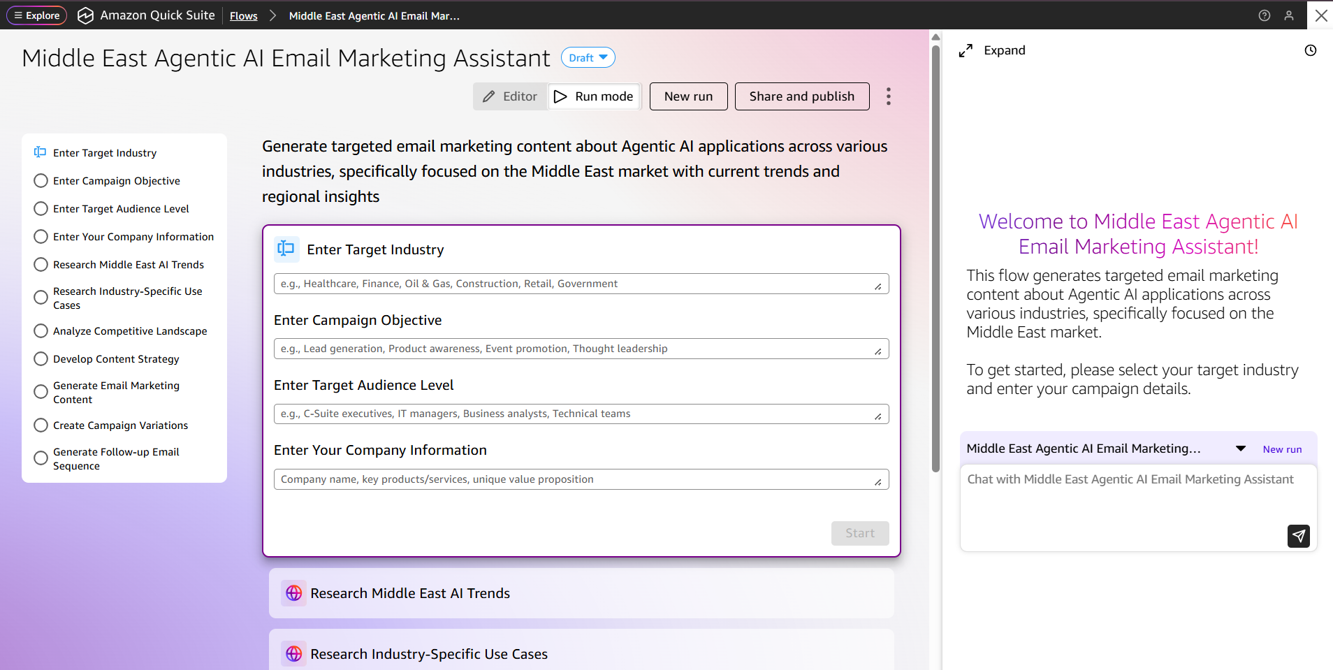1333x670 pixels.
Task: Click the run history clock icon
Action: pyautogui.click(x=1311, y=50)
